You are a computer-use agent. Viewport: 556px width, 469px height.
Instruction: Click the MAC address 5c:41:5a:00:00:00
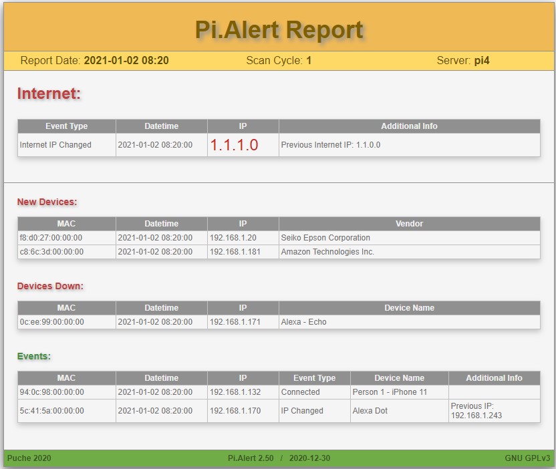click(x=51, y=411)
